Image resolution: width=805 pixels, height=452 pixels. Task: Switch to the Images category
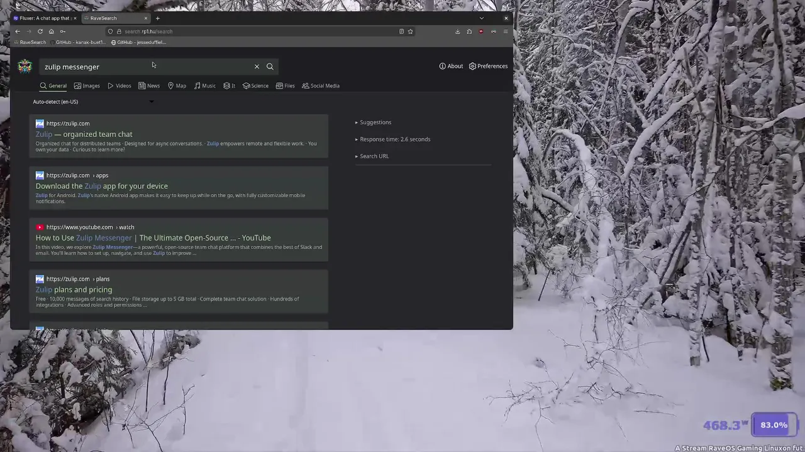pos(87,85)
